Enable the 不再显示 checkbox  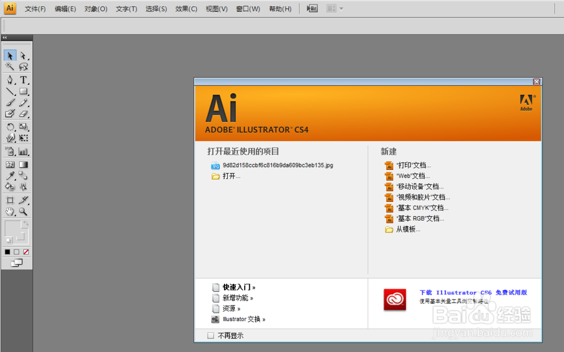[211, 336]
